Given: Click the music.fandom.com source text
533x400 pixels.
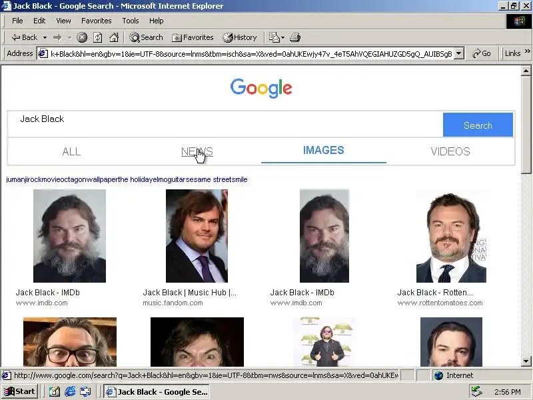Looking at the screenshot, I should [173, 303].
